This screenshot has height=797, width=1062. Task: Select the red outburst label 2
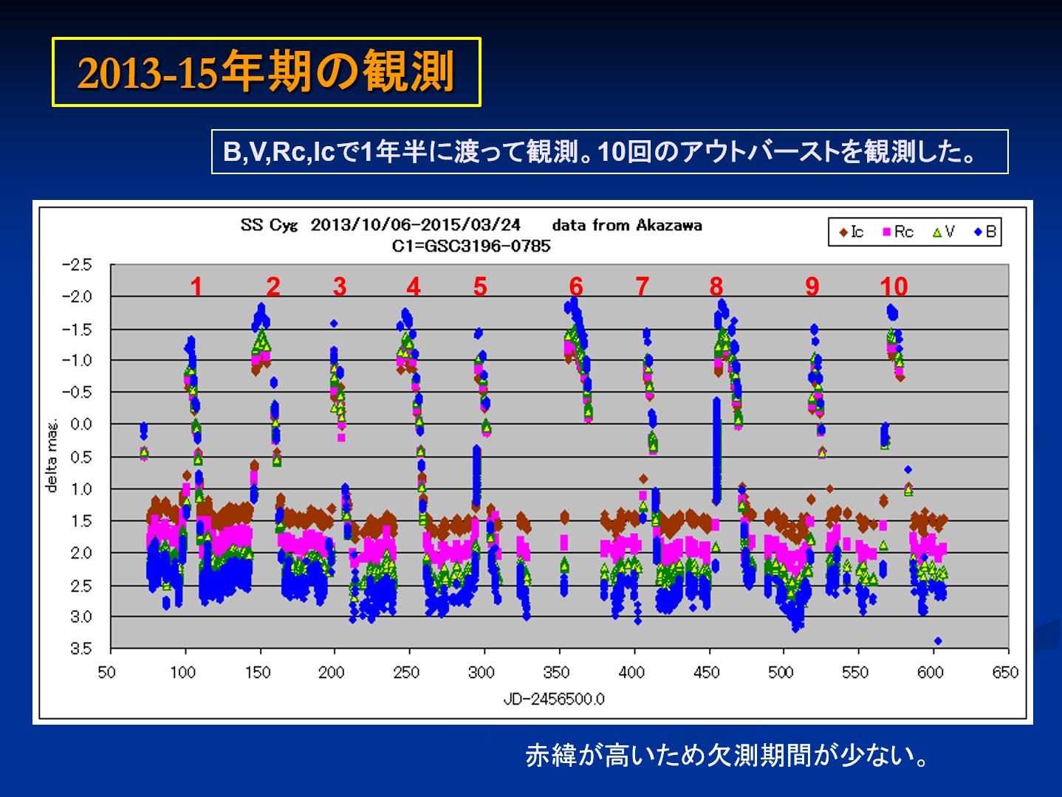click(273, 286)
